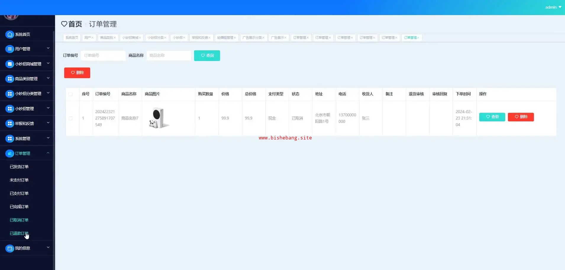Viewport: 565px width, 270px height.
Task: Click the 小妙招管理 grid icon
Action: pyautogui.click(x=10, y=109)
